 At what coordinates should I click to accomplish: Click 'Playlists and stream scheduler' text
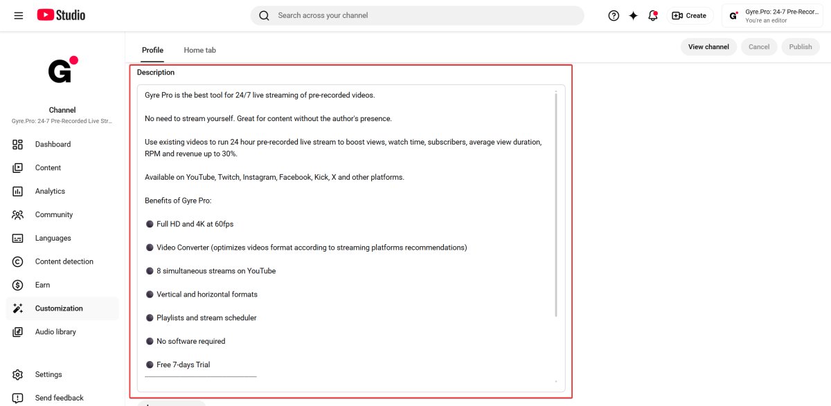(x=206, y=318)
